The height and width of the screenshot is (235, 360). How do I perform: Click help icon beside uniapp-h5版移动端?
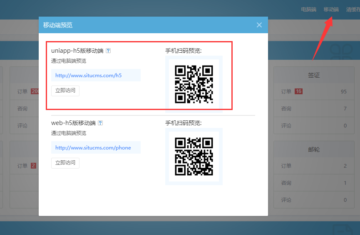(x=108, y=51)
